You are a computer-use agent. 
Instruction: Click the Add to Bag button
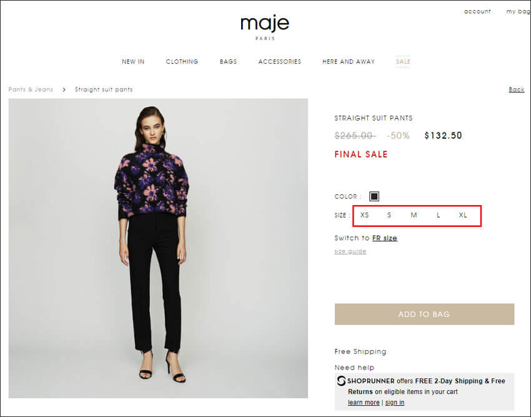424,314
